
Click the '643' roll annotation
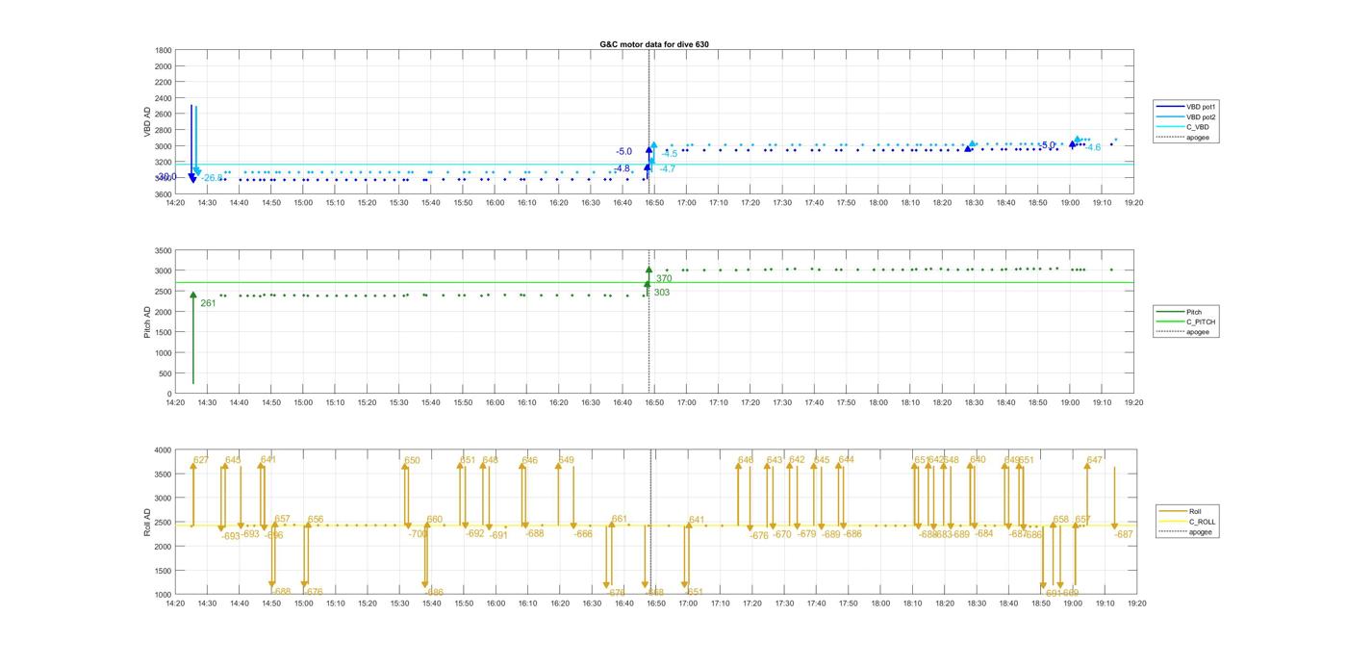pos(775,460)
